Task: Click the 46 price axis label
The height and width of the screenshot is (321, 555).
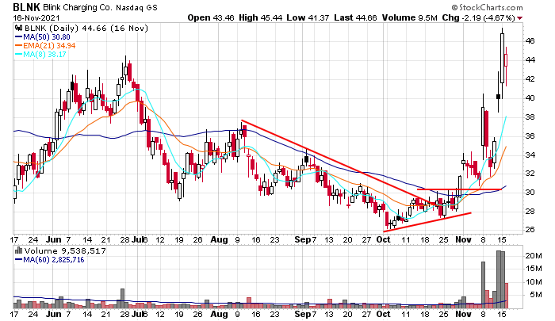Action: pos(530,41)
